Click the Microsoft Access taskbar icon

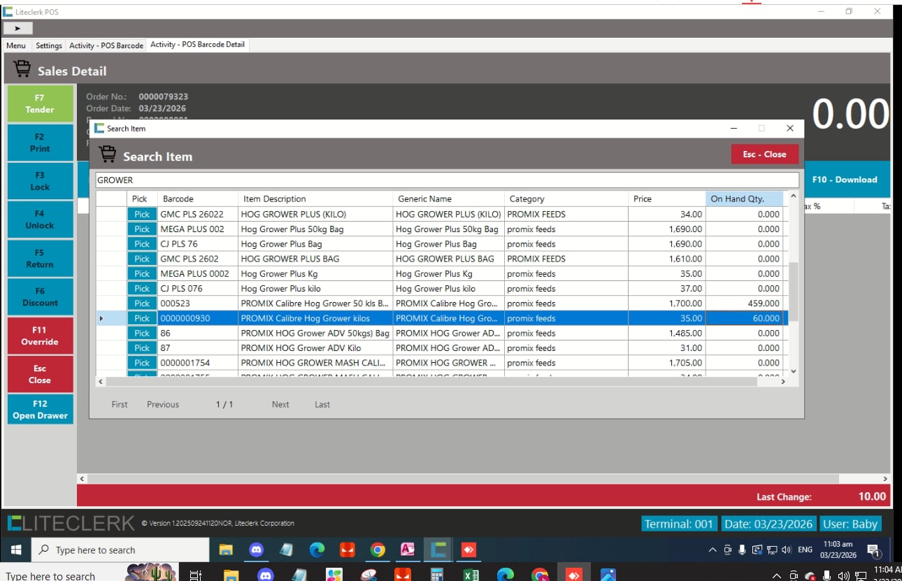408,550
